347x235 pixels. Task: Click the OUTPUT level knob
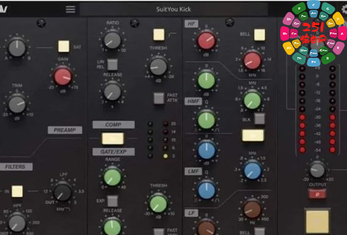pyautogui.click(x=317, y=170)
